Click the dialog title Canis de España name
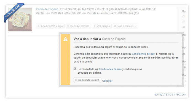Viewport: 193px width, 104px height. pos(114,39)
